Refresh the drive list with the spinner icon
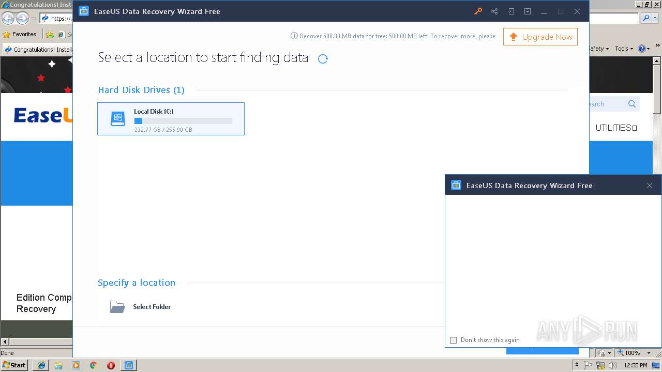Screen dimensions: 662x372 coord(323,59)
